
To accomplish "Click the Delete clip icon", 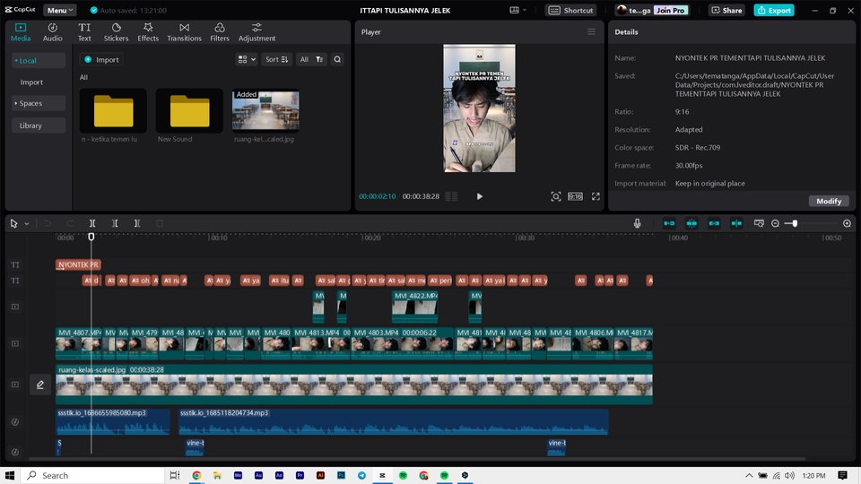I will [x=160, y=223].
